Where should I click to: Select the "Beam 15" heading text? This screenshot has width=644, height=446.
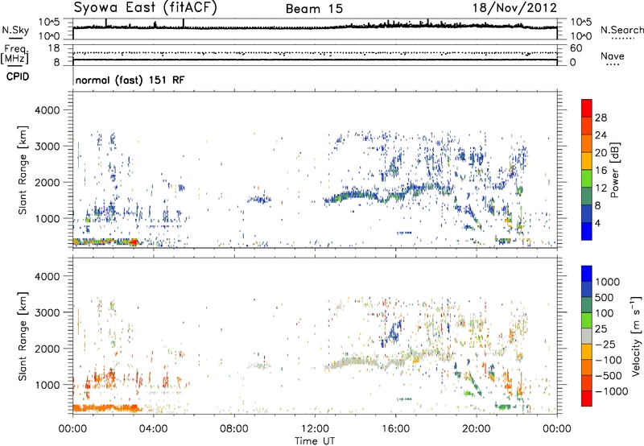coord(314,9)
